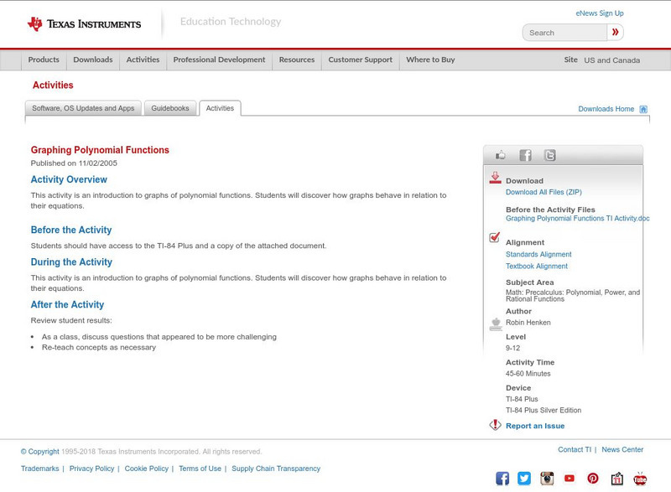Switch to Software, OS Updates and Apps tab
This screenshot has width=671, height=492.
click(83, 108)
